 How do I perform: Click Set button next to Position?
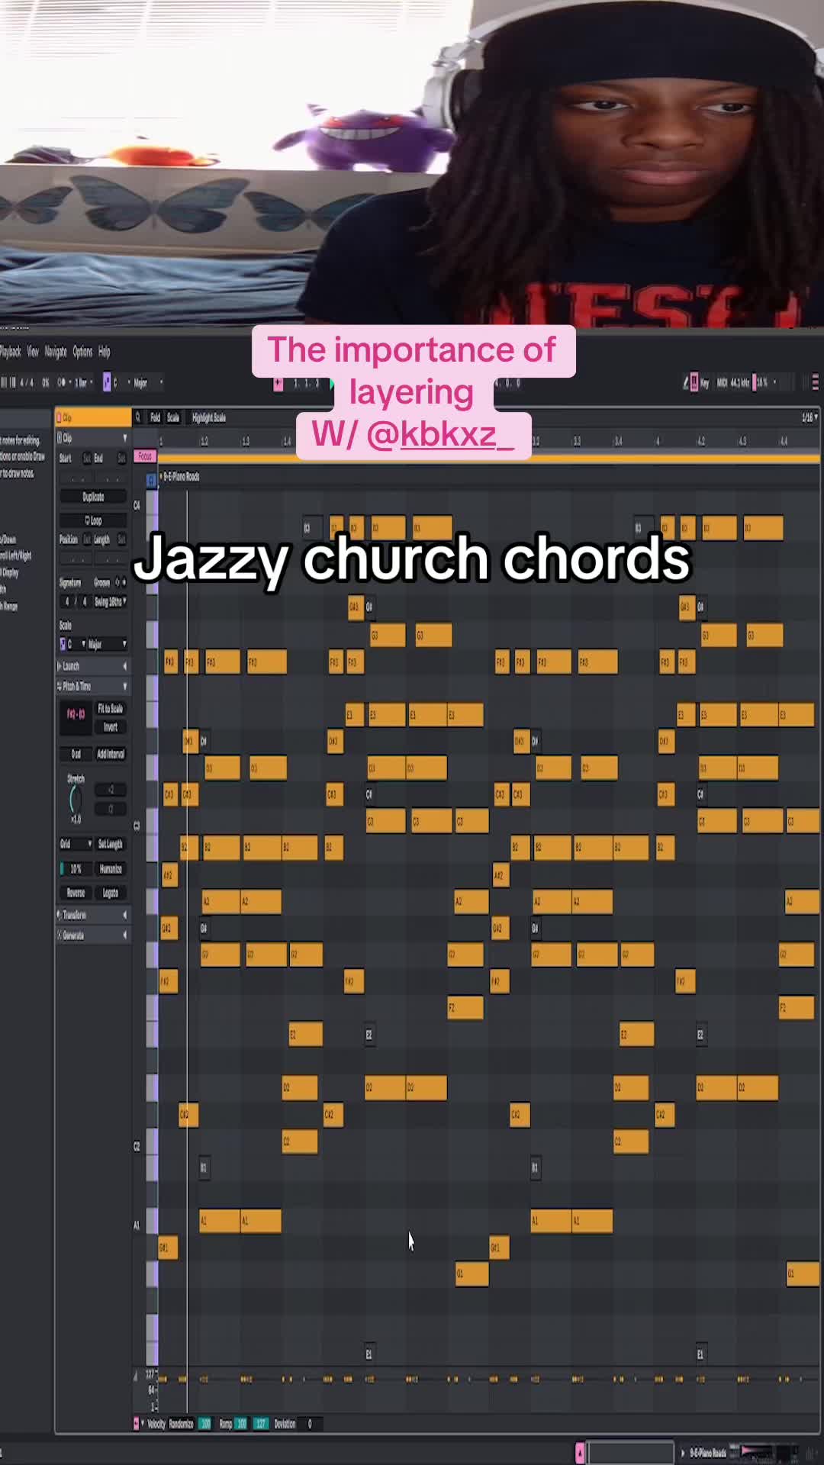(x=87, y=539)
